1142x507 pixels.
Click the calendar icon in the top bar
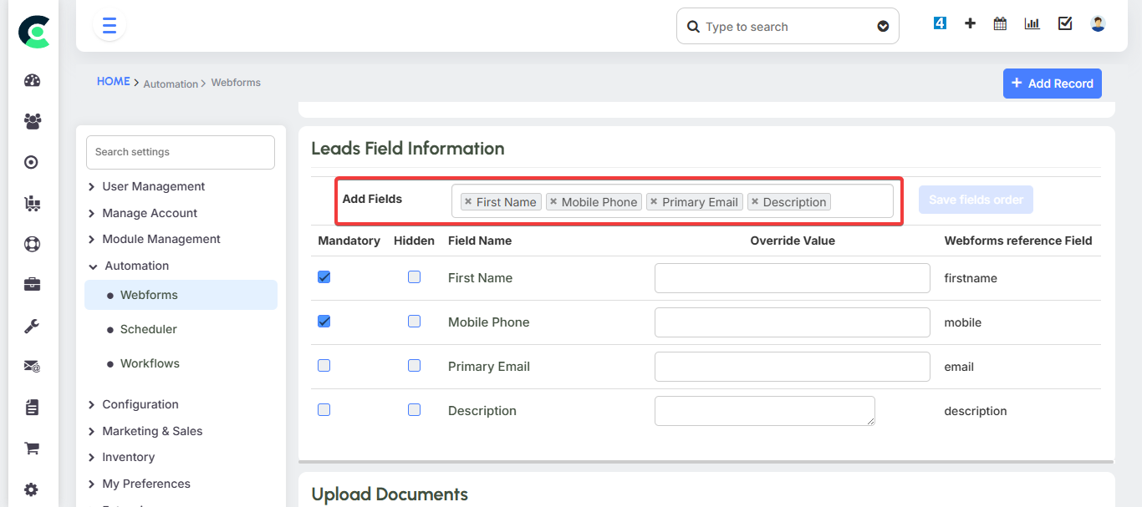[x=999, y=23]
